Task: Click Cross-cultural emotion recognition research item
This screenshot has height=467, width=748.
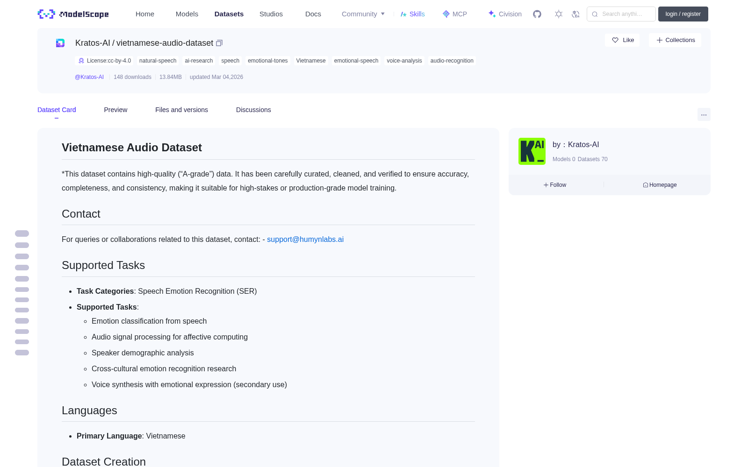Action: [x=164, y=369]
